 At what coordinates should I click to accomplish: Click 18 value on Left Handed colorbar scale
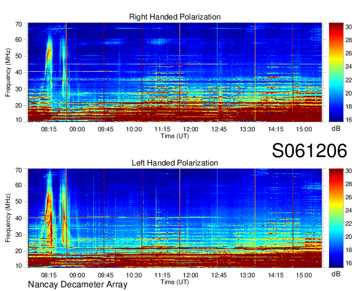tap(349, 250)
